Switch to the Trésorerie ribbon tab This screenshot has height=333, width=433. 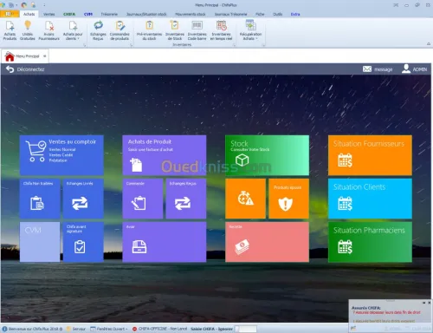(x=109, y=14)
